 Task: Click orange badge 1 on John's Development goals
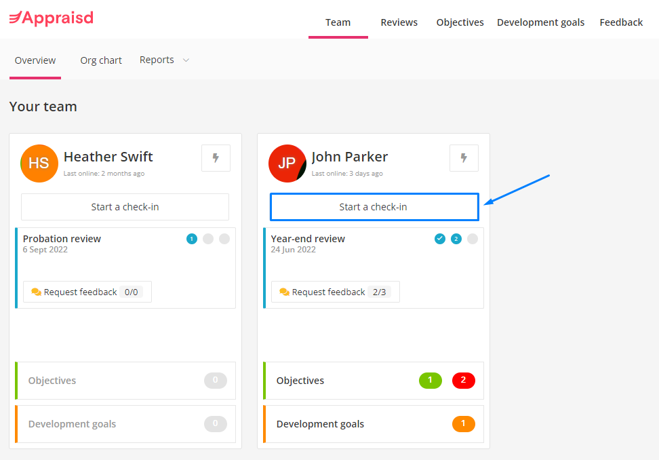pos(464,424)
